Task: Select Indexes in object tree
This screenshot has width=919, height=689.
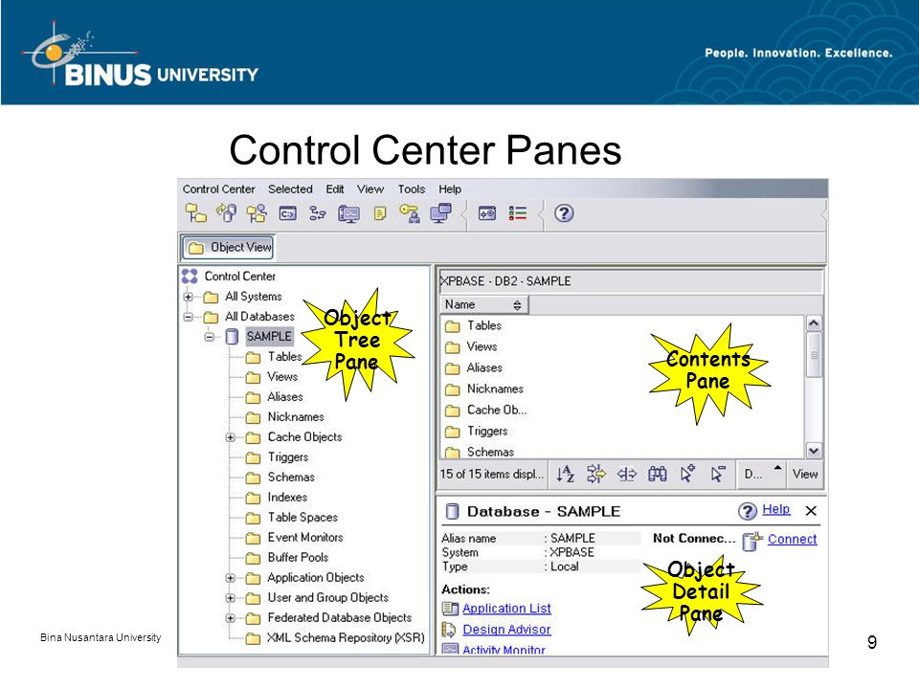Action: (x=287, y=498)
